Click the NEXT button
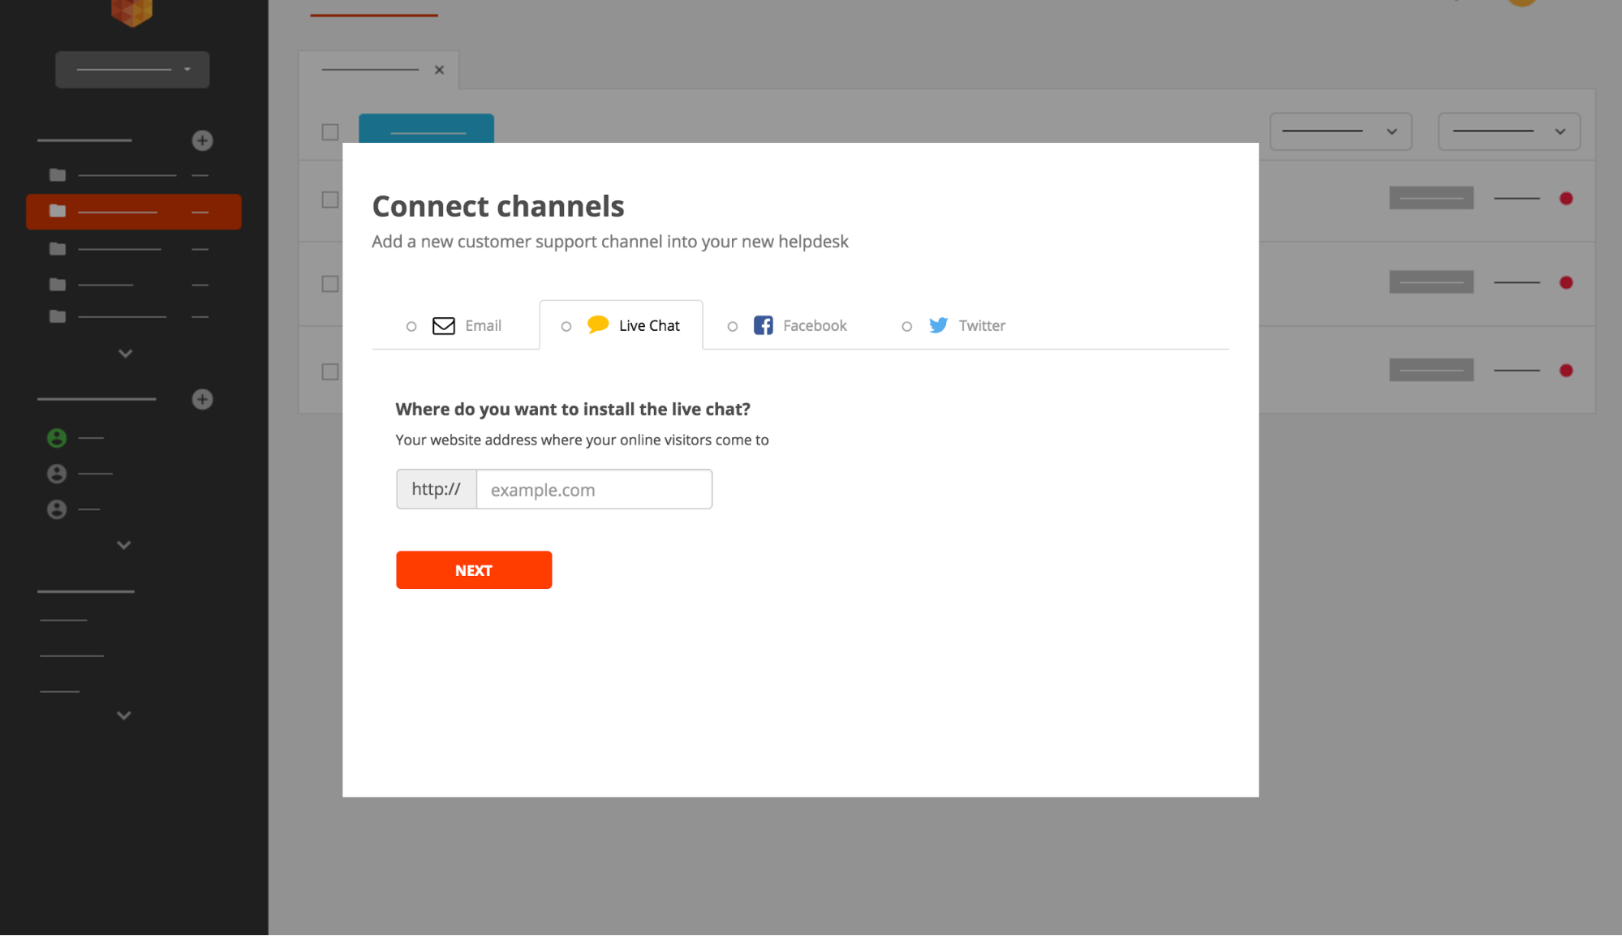 click(x=474, y=570)
